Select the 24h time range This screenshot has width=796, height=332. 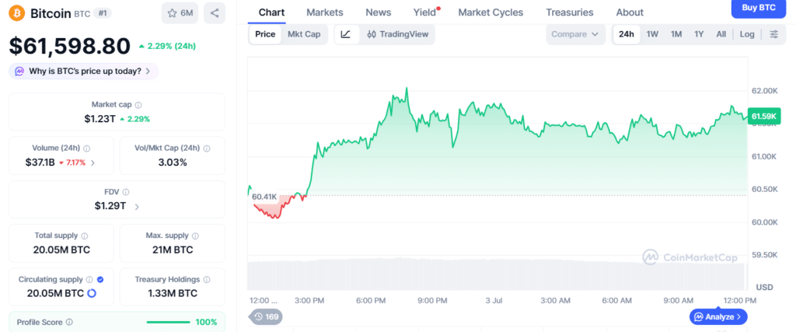coord(627,34)
